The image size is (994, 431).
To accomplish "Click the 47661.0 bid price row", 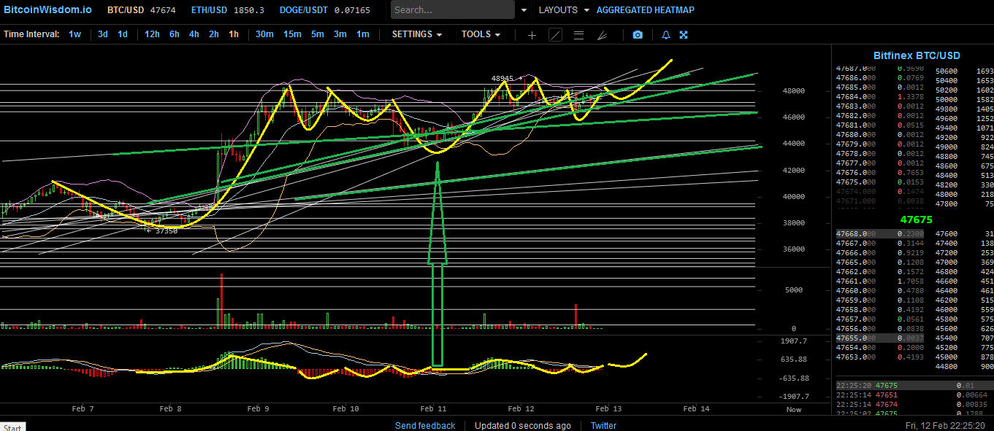I will click(879, 281).
